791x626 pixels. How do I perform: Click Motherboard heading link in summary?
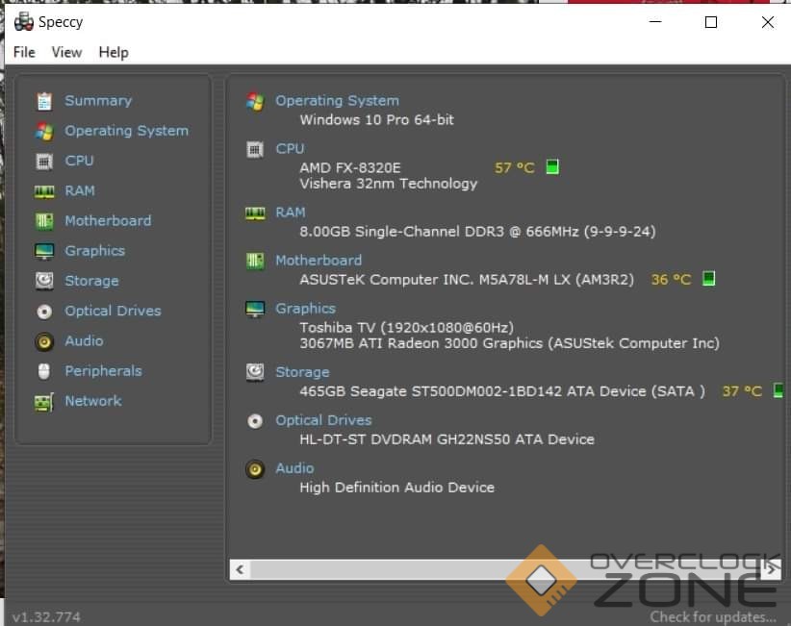pos(319,261)
